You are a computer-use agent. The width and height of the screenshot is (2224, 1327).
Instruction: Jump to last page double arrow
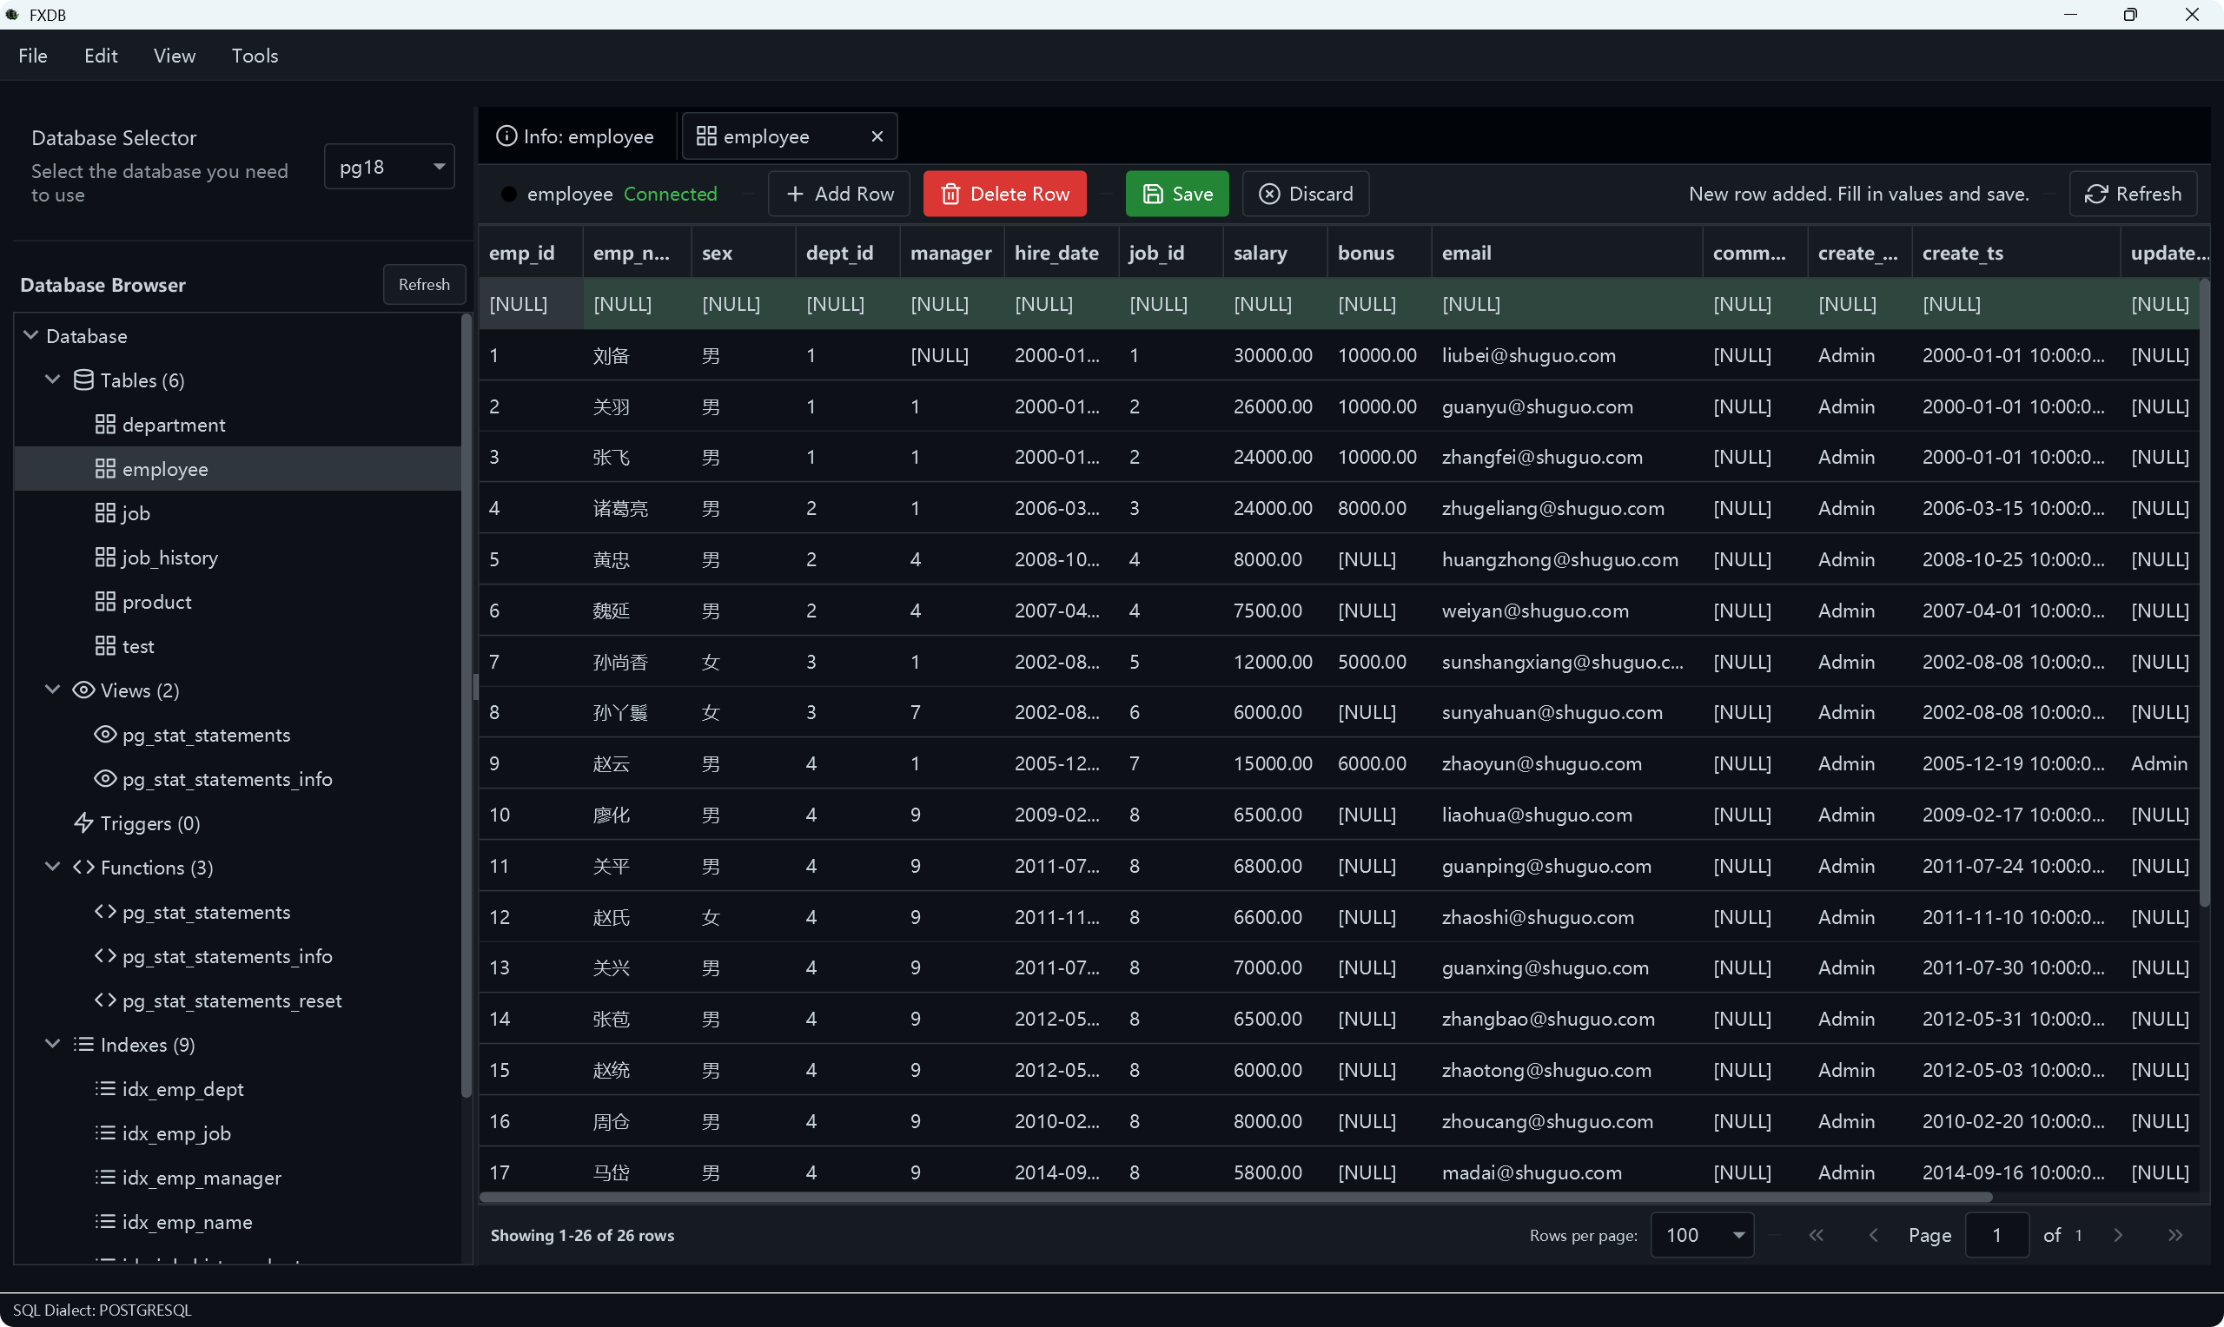[x=2174, y=1235]
